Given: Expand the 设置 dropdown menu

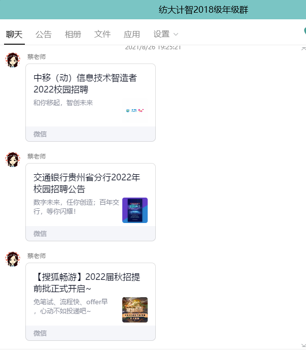Looking at the screenshot, I should tap(166, 35).
